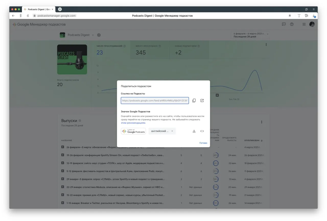Play the 19-26 февраля episode
This screenshot has height=221, width=327.
click(x=63, y=155)
